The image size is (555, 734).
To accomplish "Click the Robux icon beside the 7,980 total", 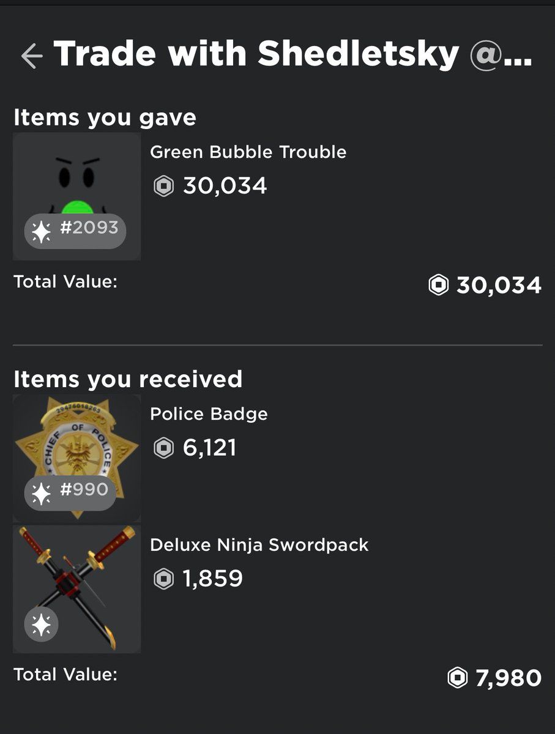I will click(x=457, y=678).
